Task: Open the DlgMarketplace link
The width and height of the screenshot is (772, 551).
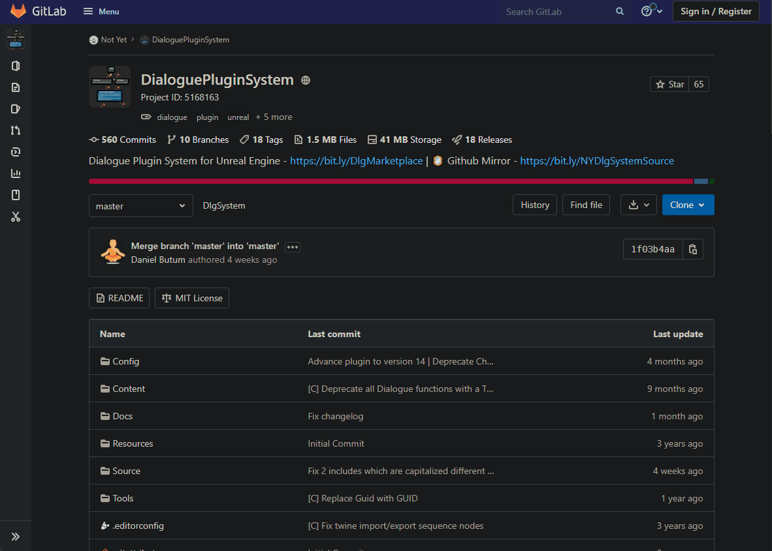Action: coord(356,160)
